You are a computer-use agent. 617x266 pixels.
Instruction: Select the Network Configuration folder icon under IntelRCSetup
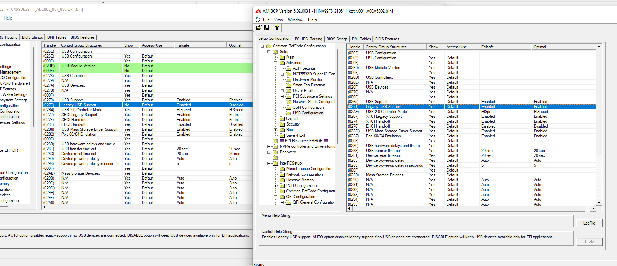coord(282,175)
